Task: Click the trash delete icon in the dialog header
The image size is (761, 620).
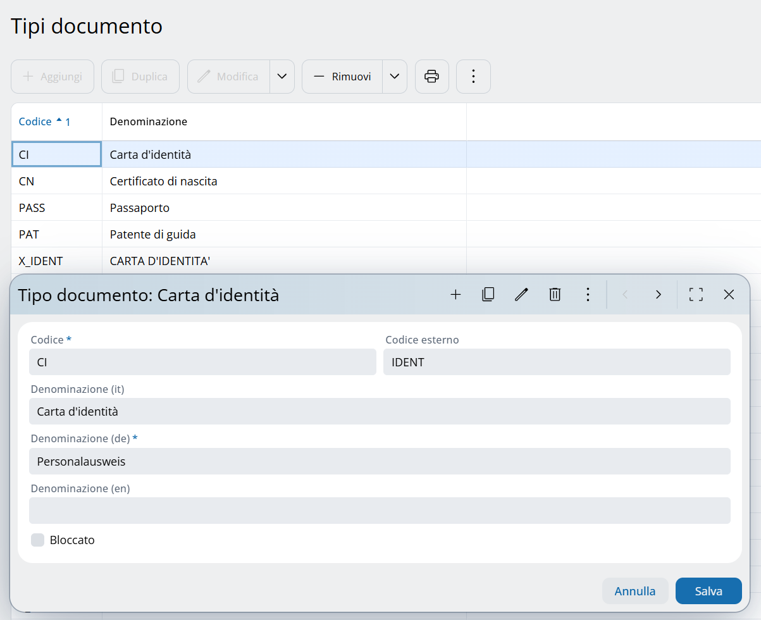Action: 555,294
